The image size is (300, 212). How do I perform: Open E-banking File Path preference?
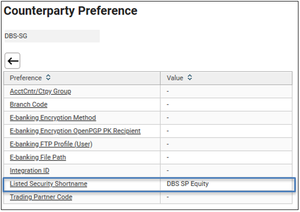38,157
